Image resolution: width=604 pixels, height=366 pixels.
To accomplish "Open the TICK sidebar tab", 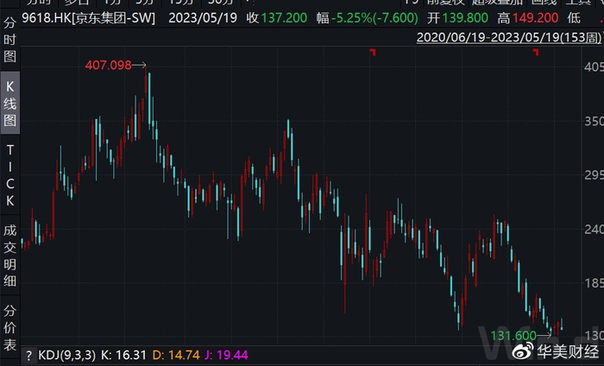I will (10, 175).
